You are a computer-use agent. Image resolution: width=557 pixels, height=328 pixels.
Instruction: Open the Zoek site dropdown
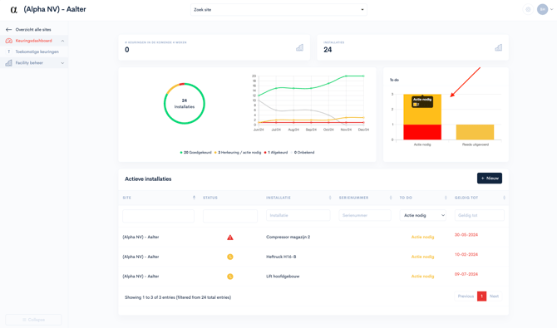coord(278,10)
